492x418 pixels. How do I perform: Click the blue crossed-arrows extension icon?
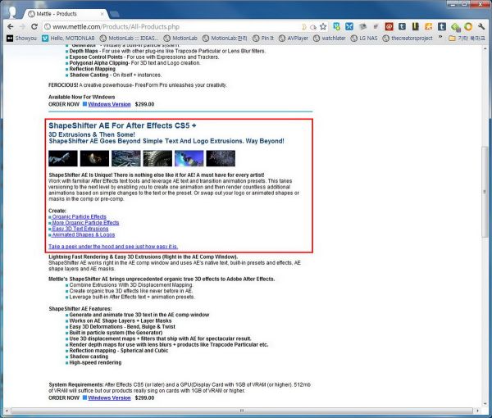pyautogui.click(x=349, y=27)
